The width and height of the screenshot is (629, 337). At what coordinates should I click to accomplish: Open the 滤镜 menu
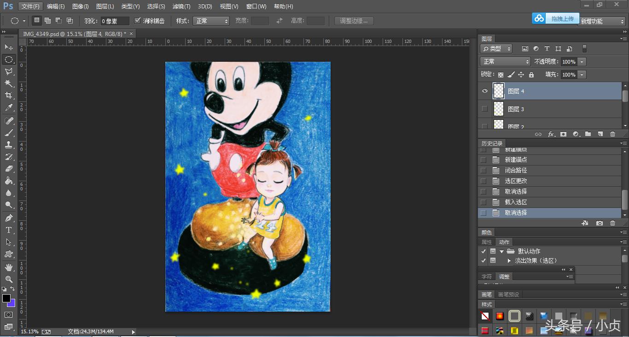tap(181, 6)
